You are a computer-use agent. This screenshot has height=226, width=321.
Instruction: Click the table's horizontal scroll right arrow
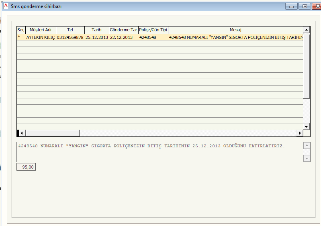click(x=299, y=133)
